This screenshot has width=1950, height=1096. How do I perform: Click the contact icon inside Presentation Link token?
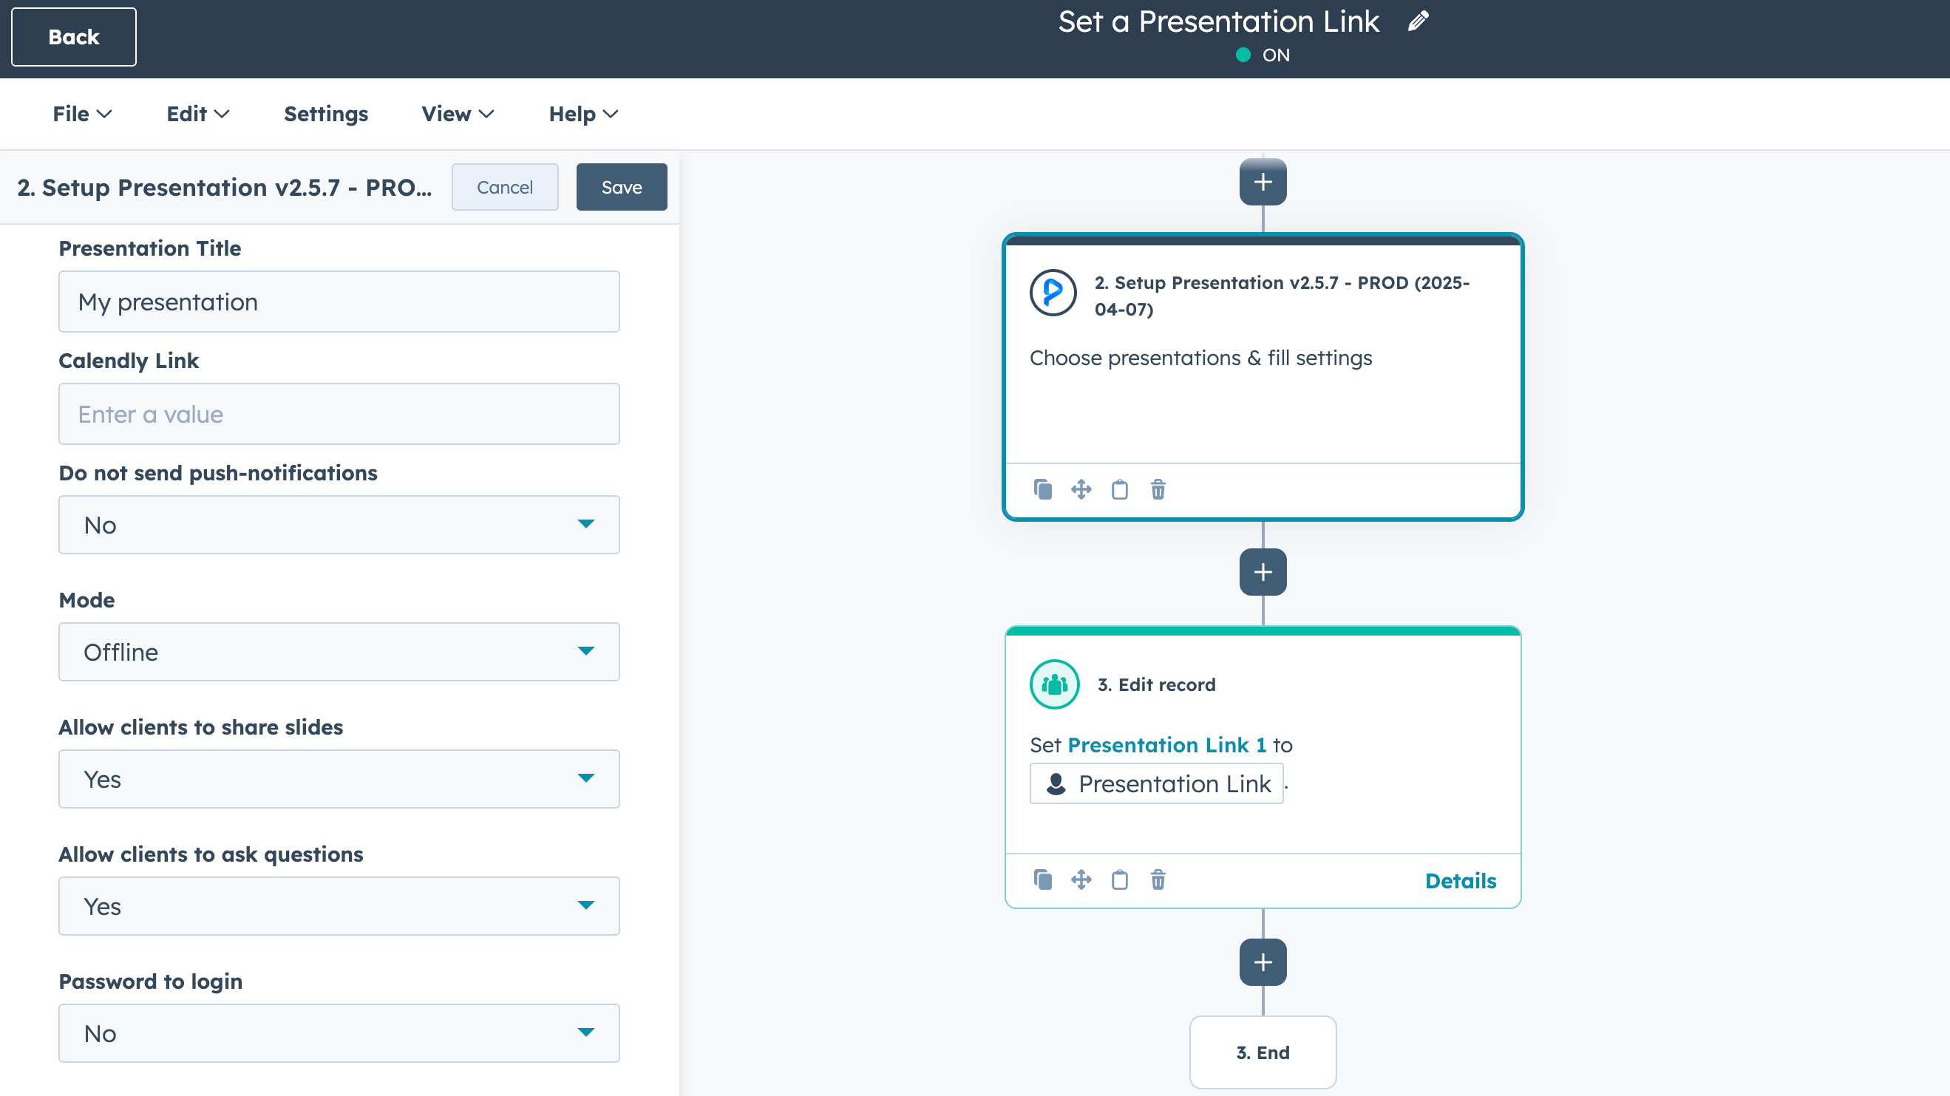pyautogui.click(x=1056, y=783)
